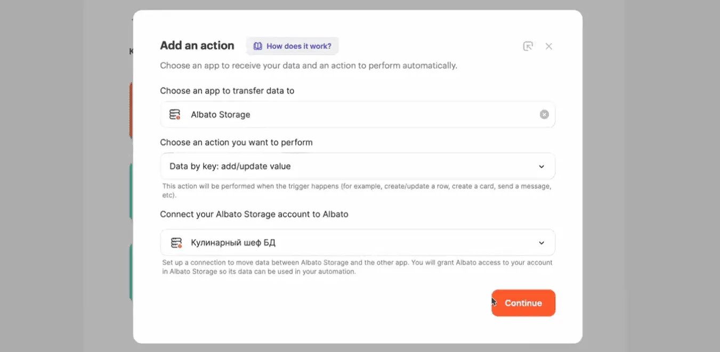
Task: Open the How does it work? guide
Action: pyautogui.click(x=292, y=46)
